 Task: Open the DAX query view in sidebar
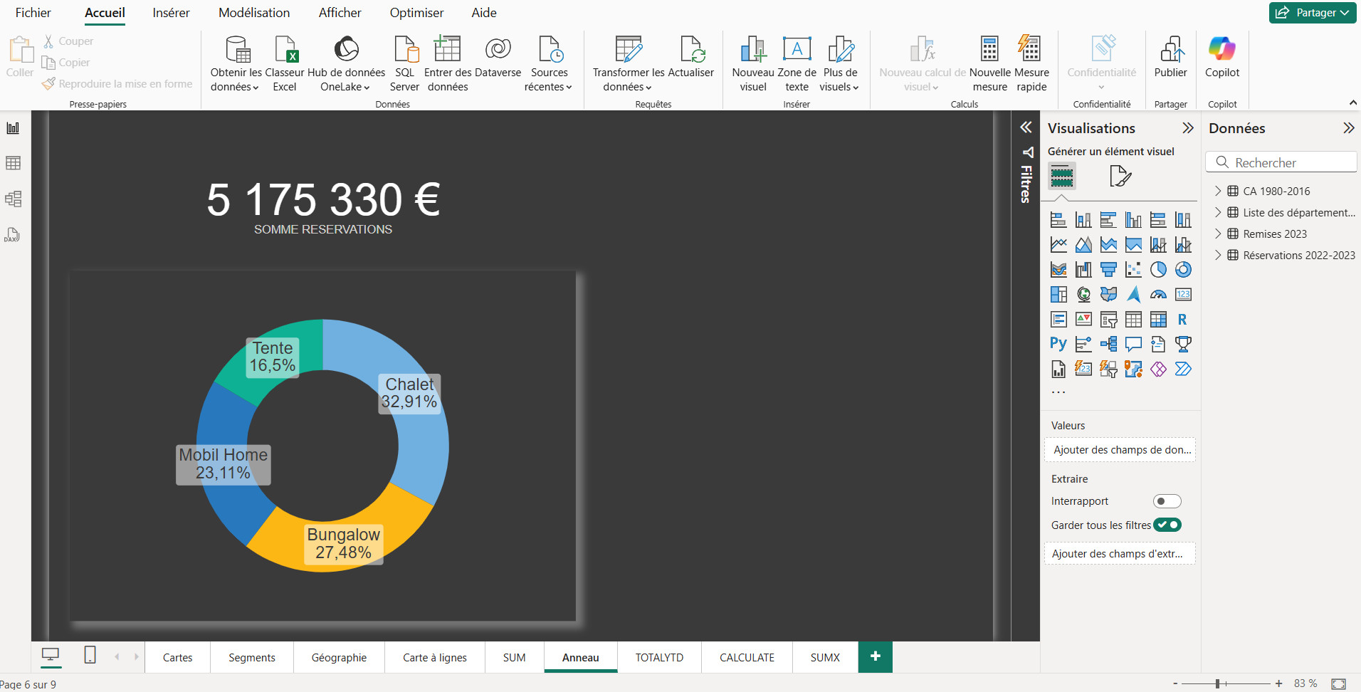(x=13, y=234)
